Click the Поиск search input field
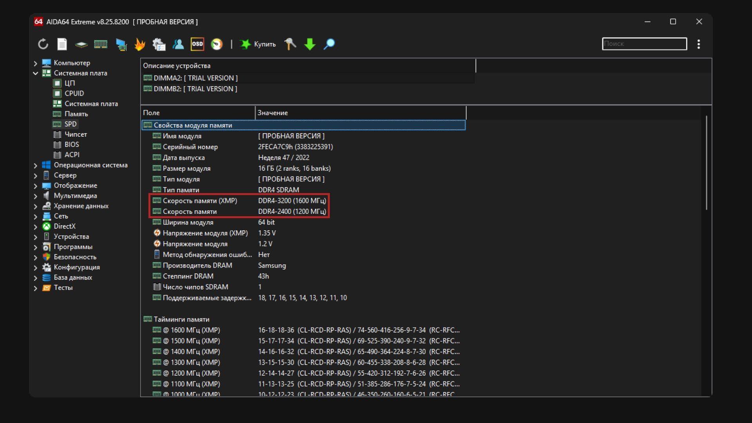The image size is (752, 423). pyautogui.click(x=644, y=44)
